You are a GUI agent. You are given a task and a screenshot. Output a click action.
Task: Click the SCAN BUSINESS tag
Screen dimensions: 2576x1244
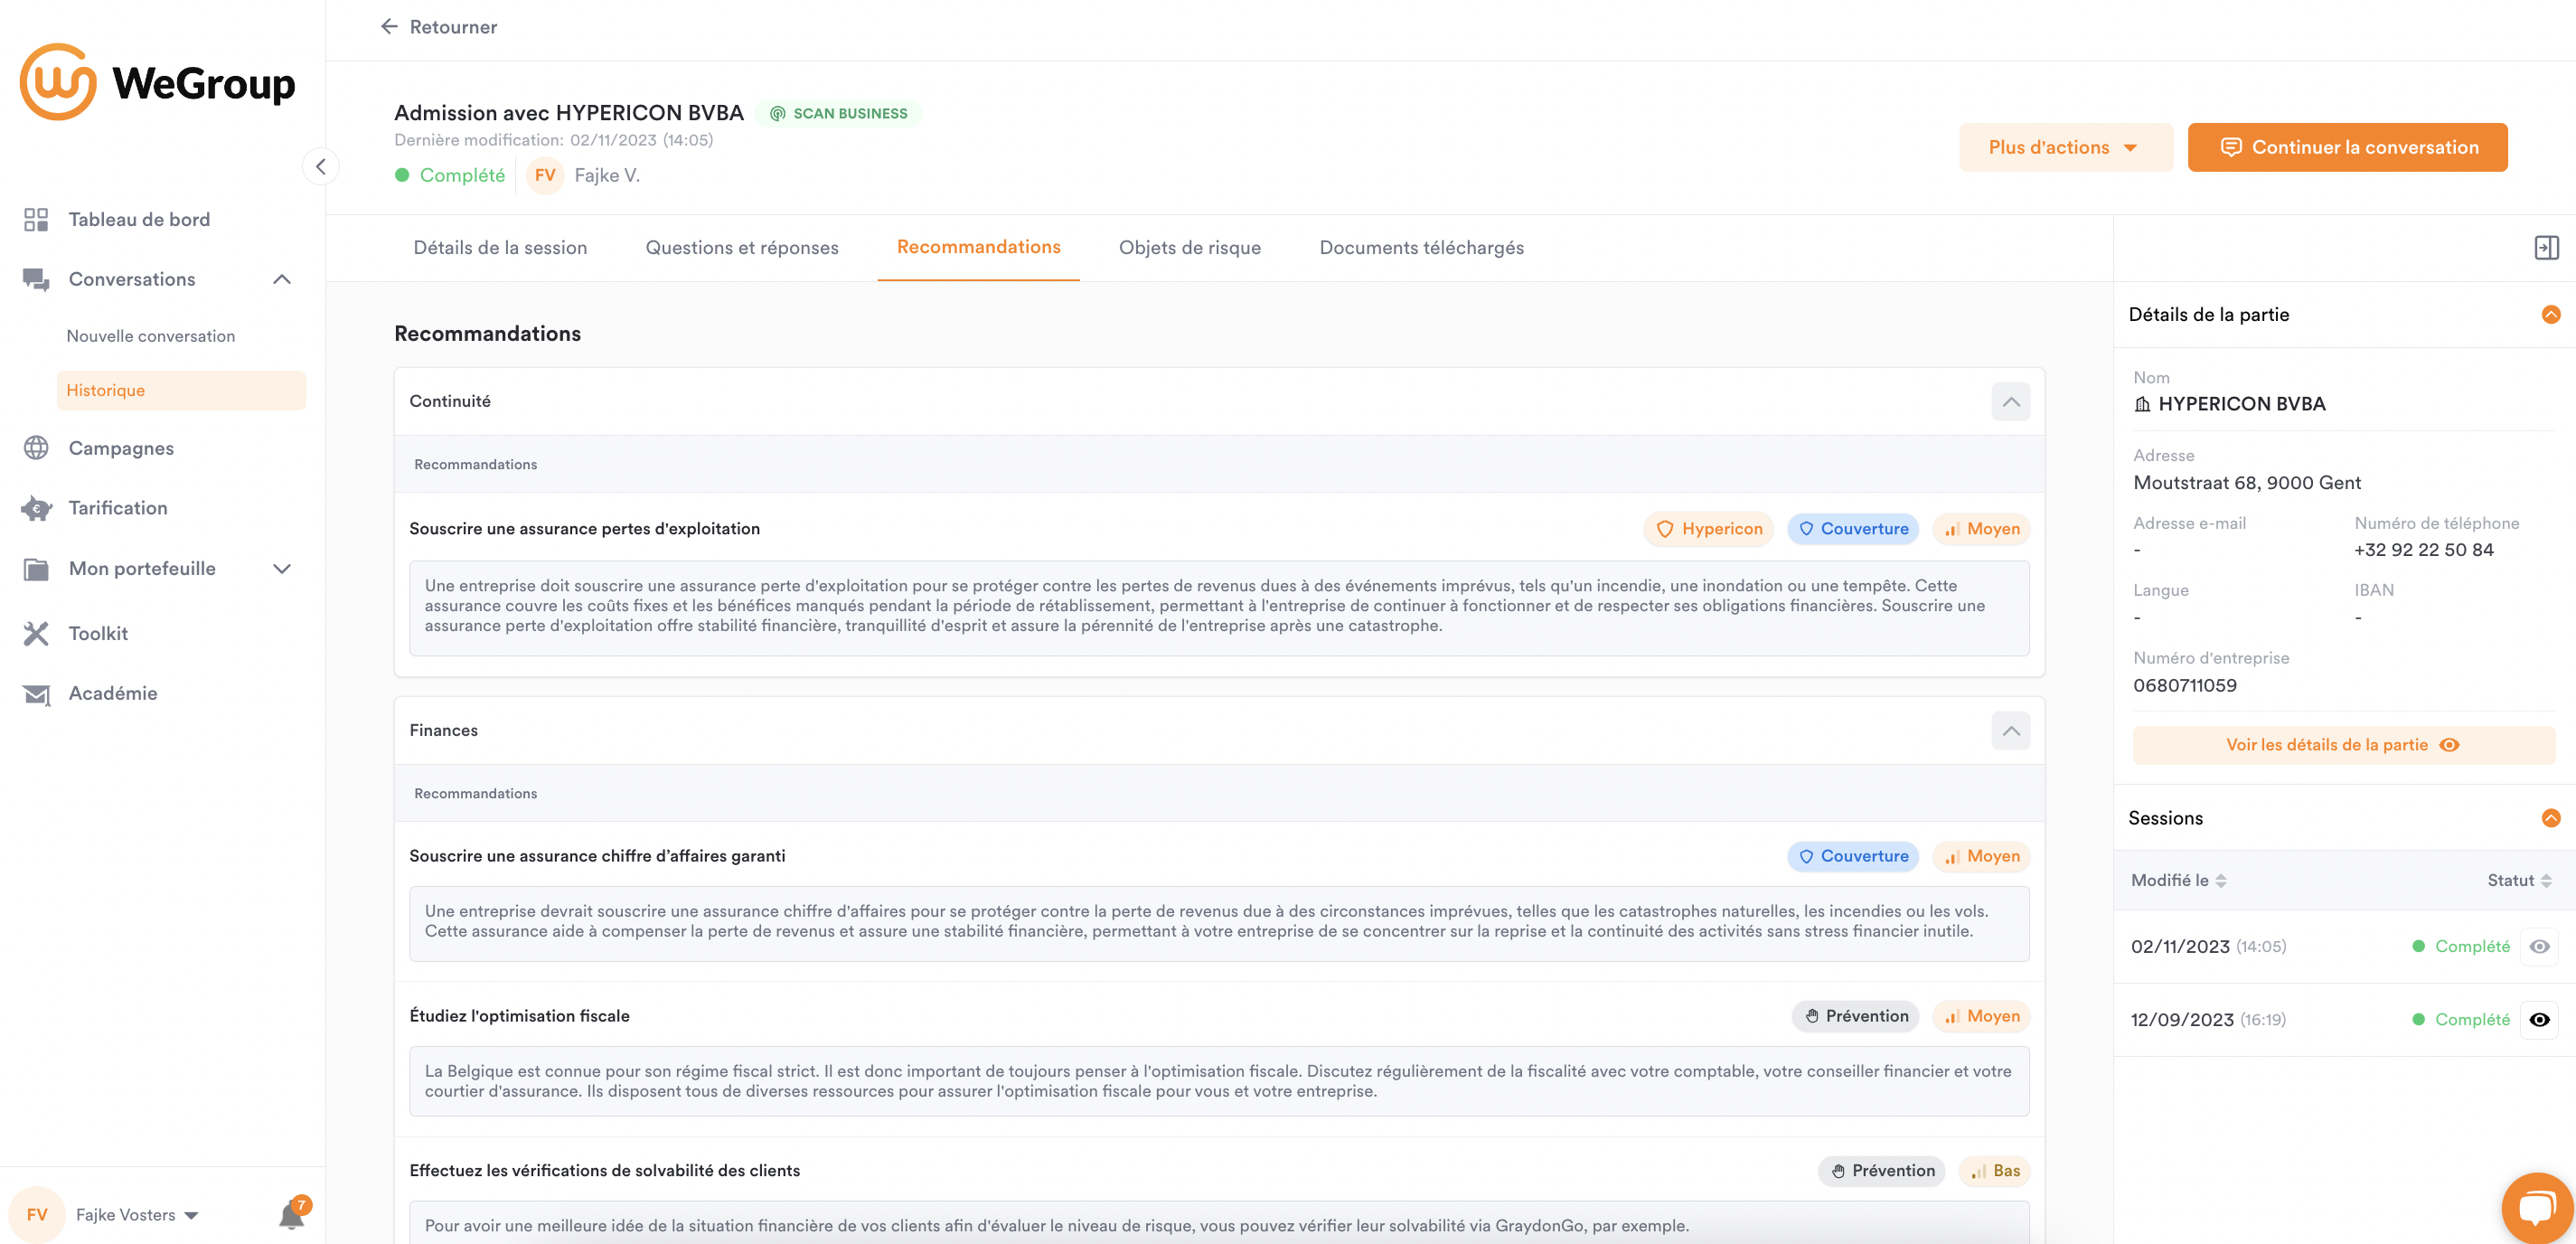click(838, 113)
